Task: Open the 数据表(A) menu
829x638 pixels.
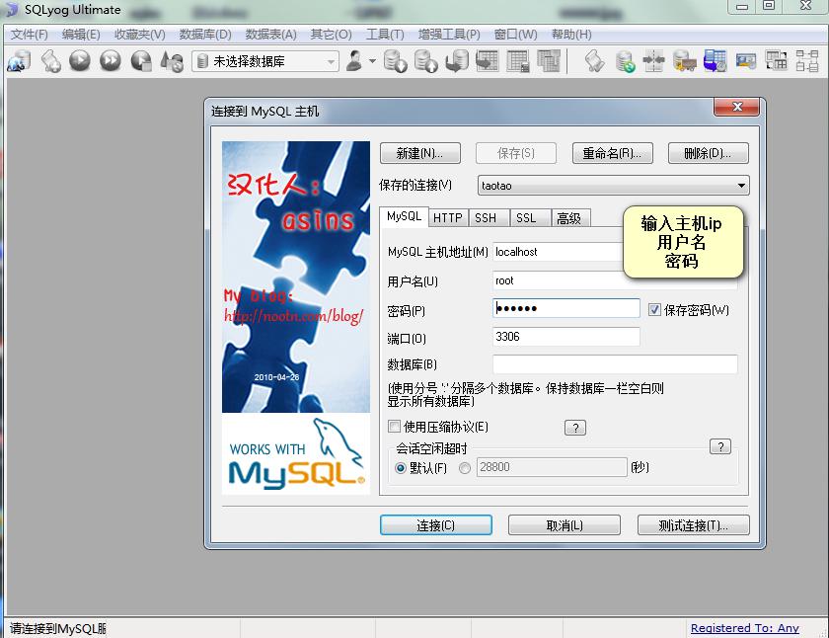Action: pos(270,35)
